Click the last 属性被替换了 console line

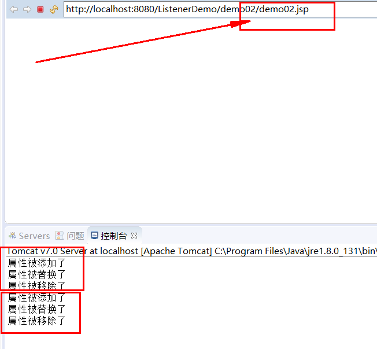point(36,309)
